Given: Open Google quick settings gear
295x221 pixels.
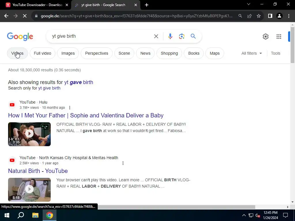Looking at the screenshot, I should (265, 37).
